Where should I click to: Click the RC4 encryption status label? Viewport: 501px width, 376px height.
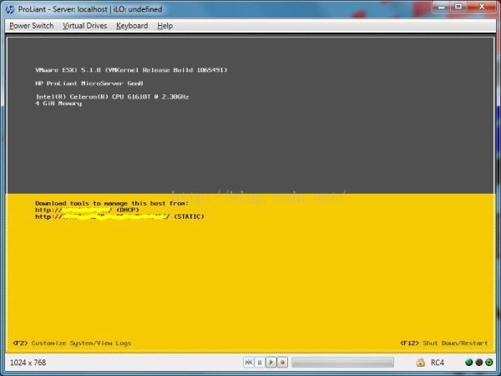point(437,363)
